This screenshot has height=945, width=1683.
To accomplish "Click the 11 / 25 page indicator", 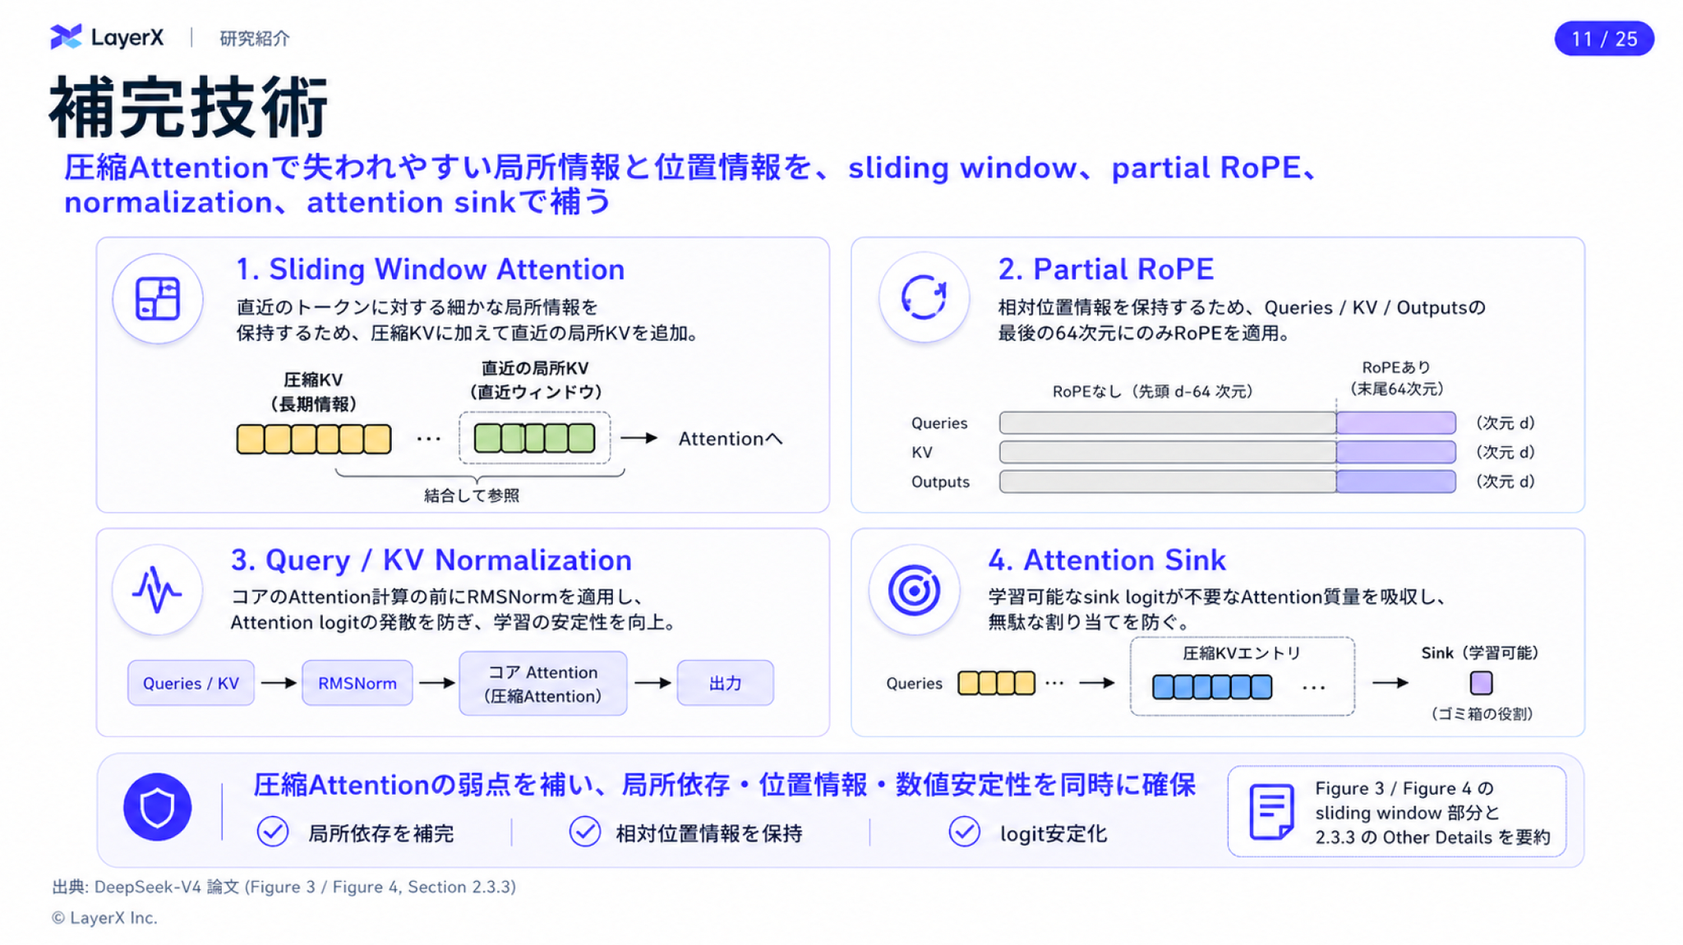I will click(x=1603, y=39).
